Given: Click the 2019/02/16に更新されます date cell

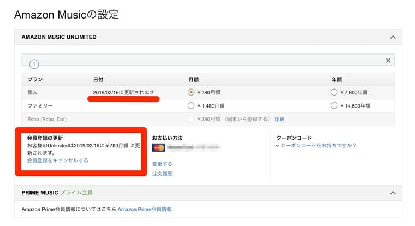Looking at the screenshot, I should point(123,92).
